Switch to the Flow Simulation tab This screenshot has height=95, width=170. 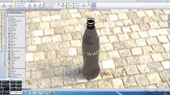(x=46, y=10)
